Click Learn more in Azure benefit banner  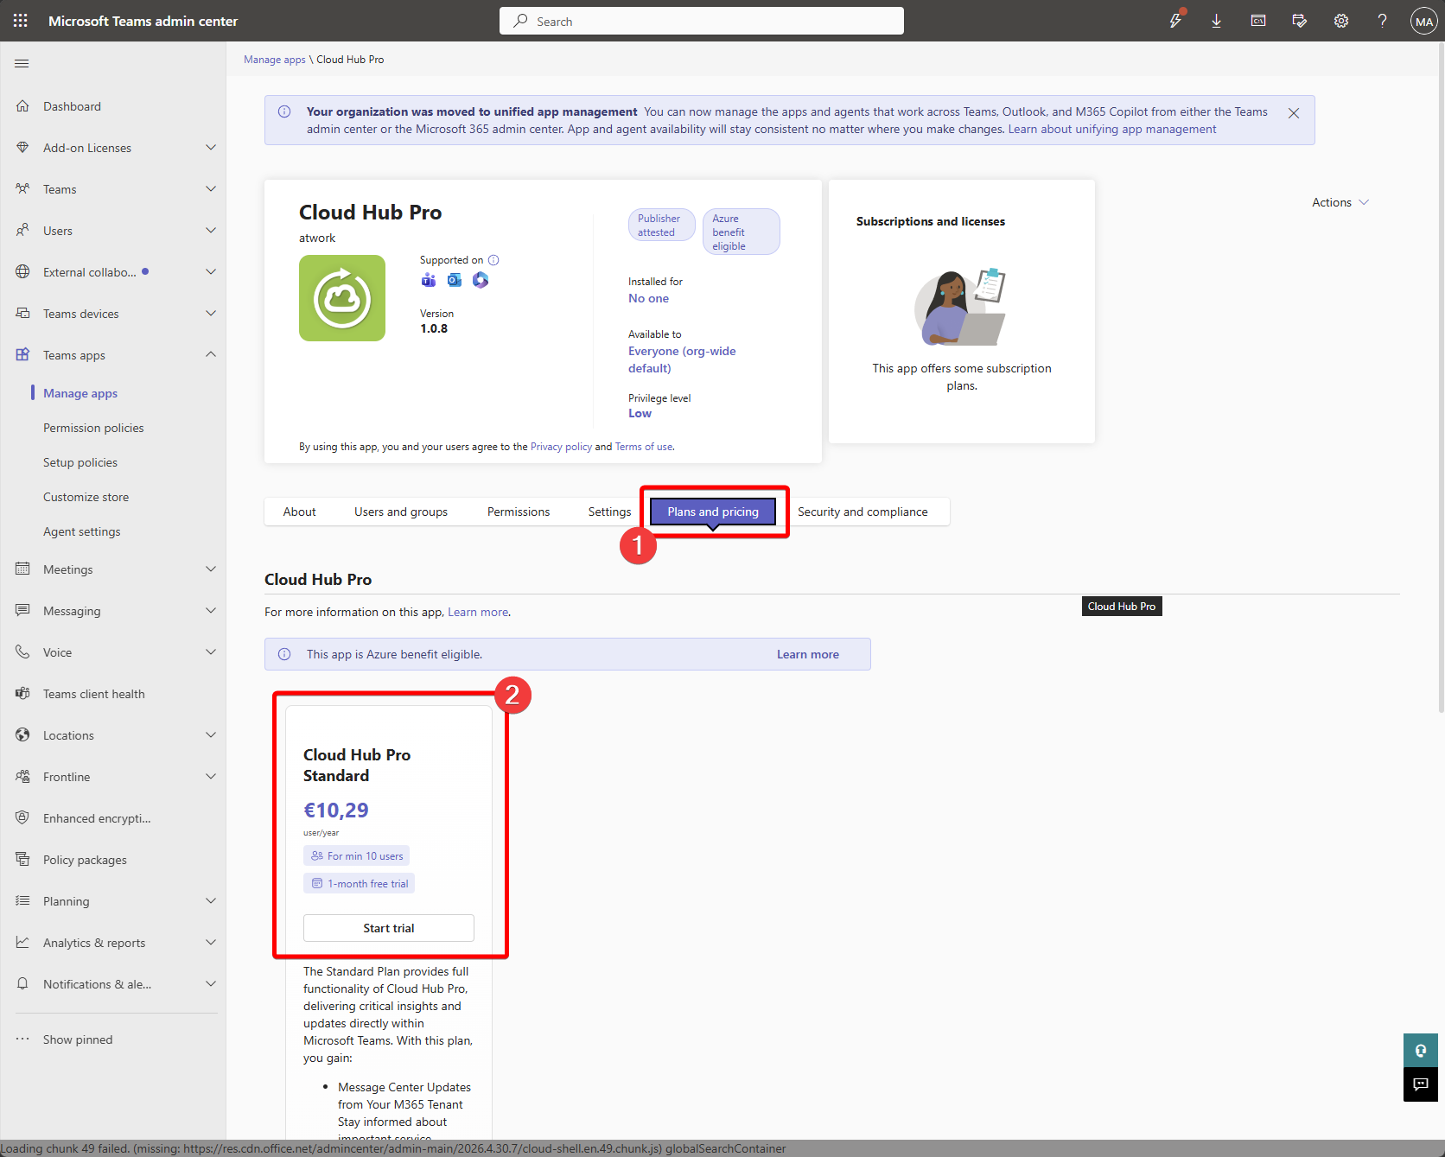tap(808, 654)
